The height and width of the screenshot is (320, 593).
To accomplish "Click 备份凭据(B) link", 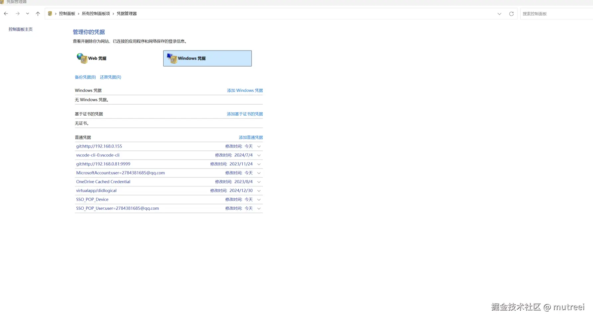I will [x=85, y=77].
